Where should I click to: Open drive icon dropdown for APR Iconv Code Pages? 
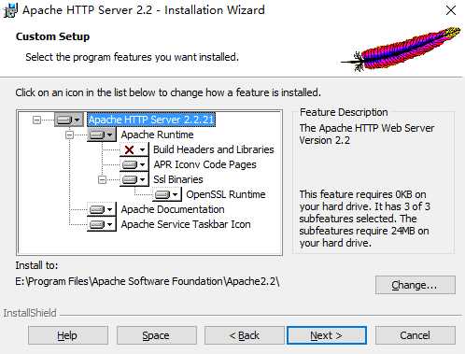pyautogui.click(x=134, y=164)
